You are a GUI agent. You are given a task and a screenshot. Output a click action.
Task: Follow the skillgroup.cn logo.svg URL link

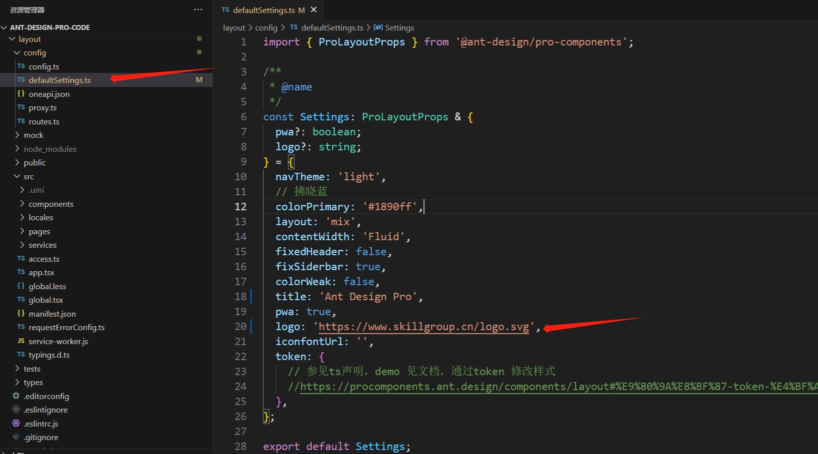coord(423,327)
